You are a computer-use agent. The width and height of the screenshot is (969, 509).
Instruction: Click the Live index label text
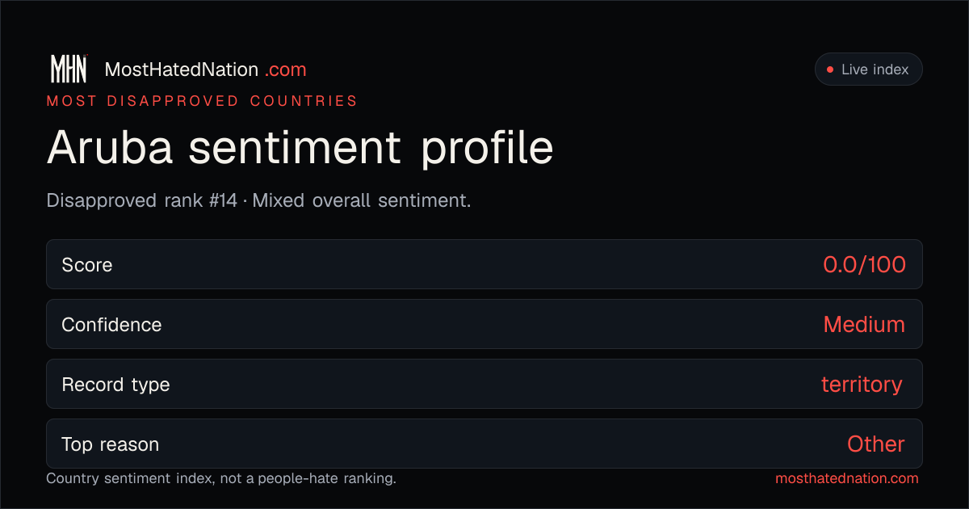[x=875, y=69]
